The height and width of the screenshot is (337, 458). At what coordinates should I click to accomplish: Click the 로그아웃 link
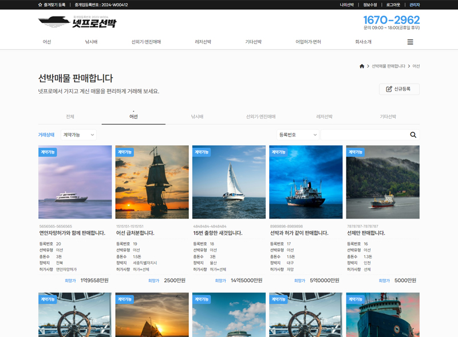[x=393, y=5]
